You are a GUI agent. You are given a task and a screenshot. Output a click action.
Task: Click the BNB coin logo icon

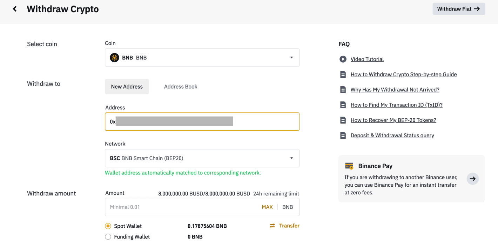click(x=114, y=58)
